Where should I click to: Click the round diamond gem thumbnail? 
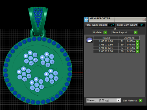pyautogui.click(x=89, y=40)
